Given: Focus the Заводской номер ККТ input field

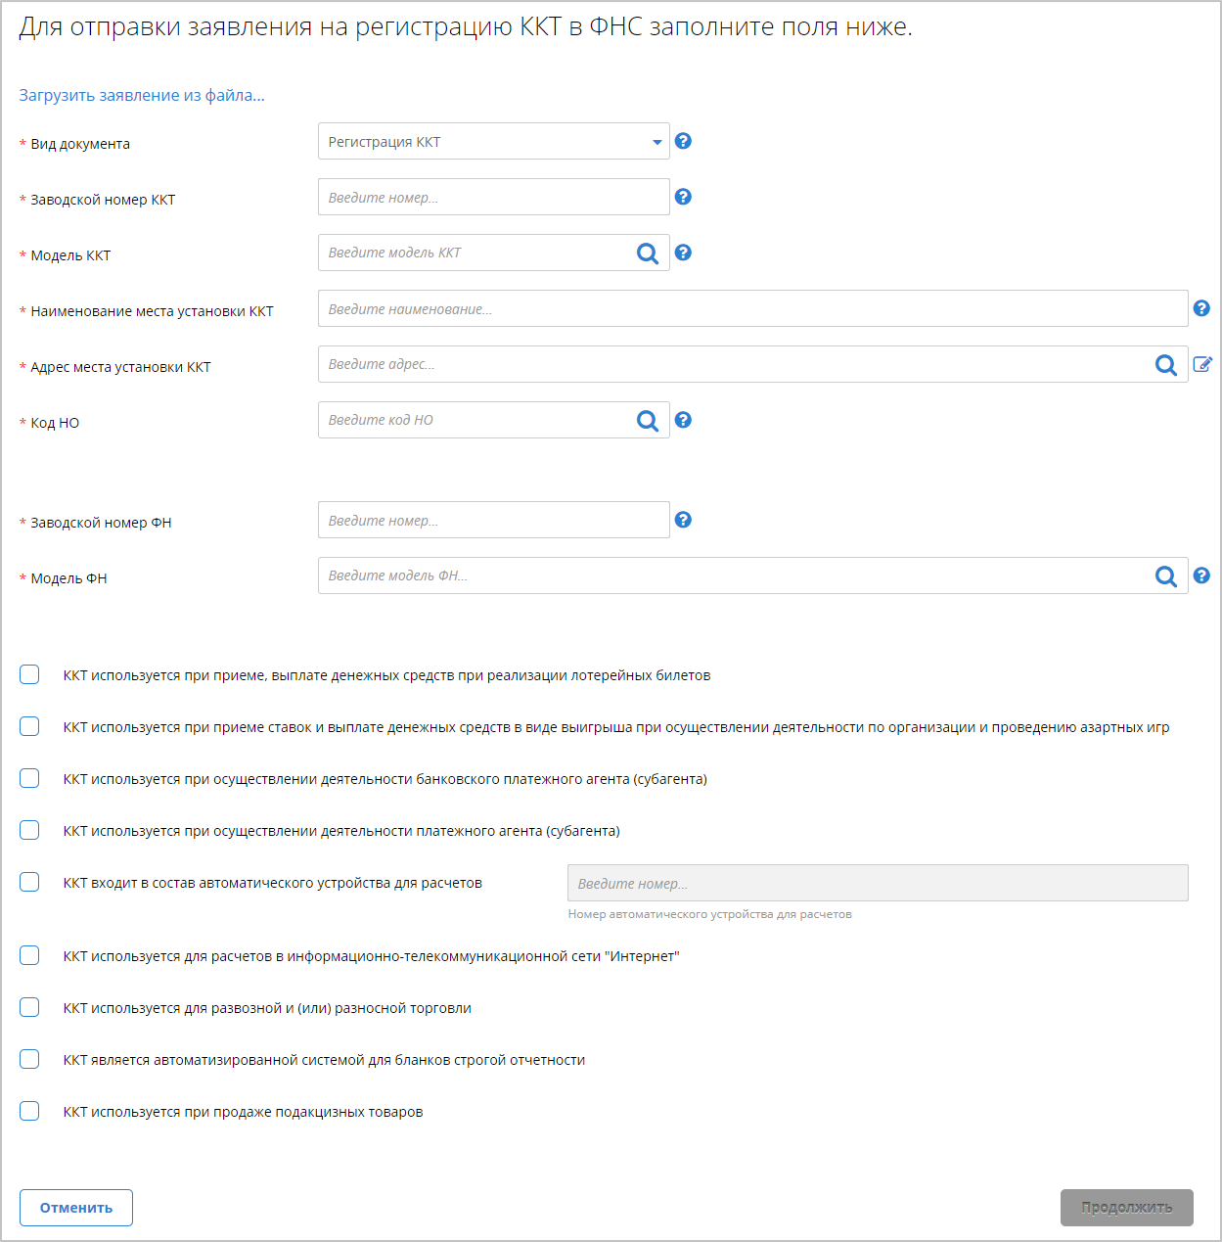Looking at the screenshot, I should click(x=493, y=198).
